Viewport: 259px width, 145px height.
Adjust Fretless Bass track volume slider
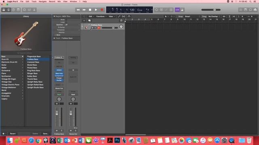click(110, 28)
